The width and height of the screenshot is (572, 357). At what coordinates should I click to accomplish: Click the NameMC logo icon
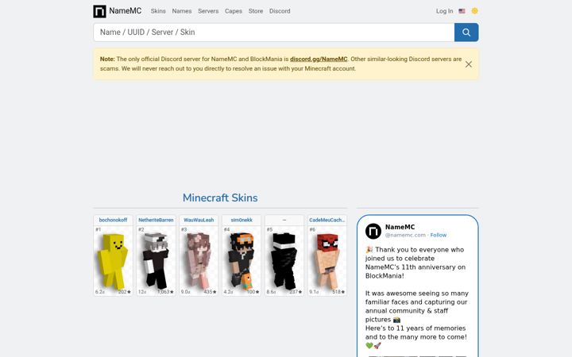[x=99, y=11]
